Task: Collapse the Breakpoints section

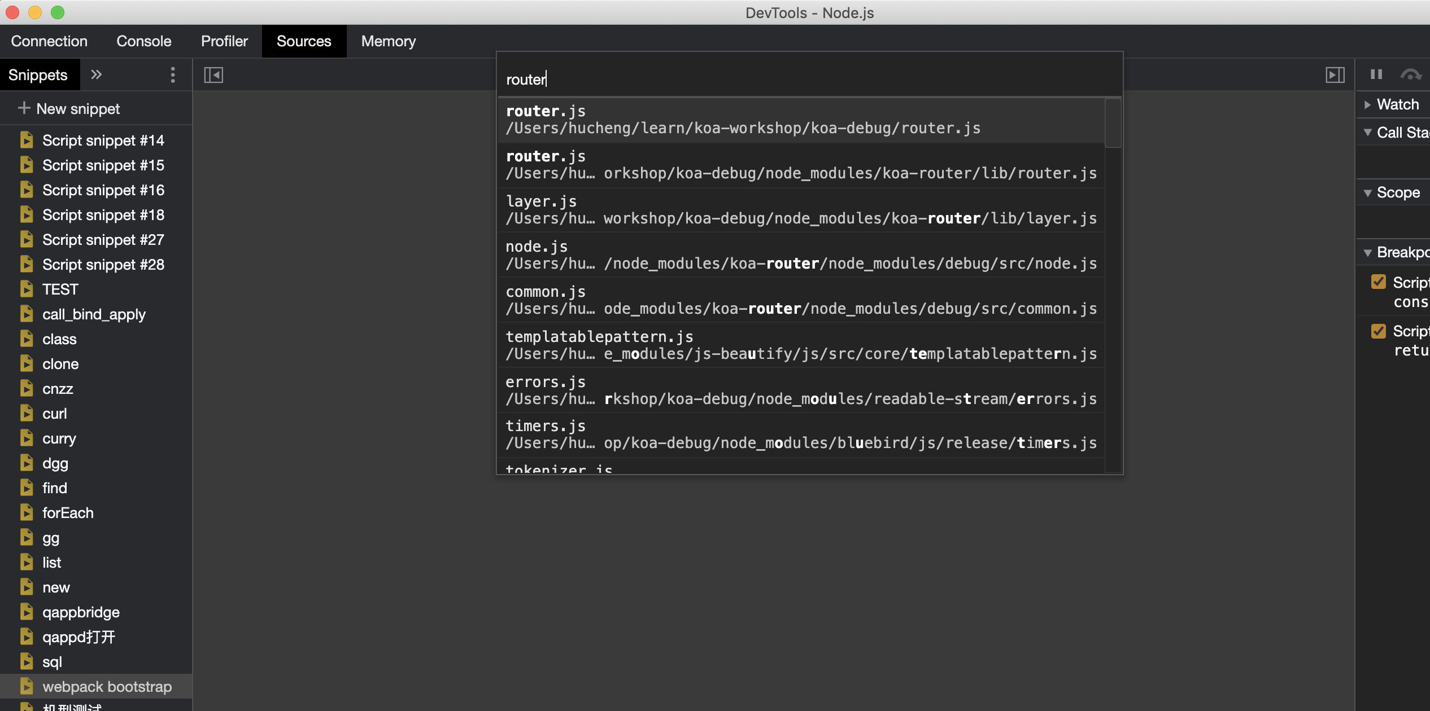Action: click(x=1368, y=252)
